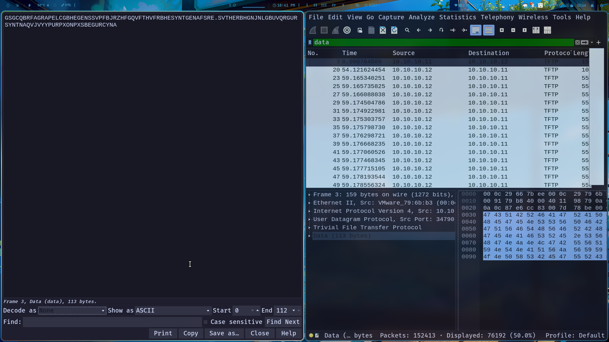Click the Help button in dialog

click(x=289, y=333)
